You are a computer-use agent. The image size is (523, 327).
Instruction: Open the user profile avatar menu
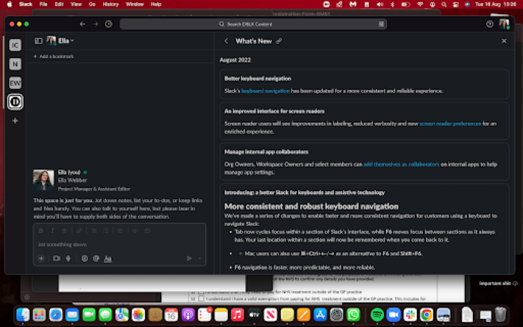504,24
